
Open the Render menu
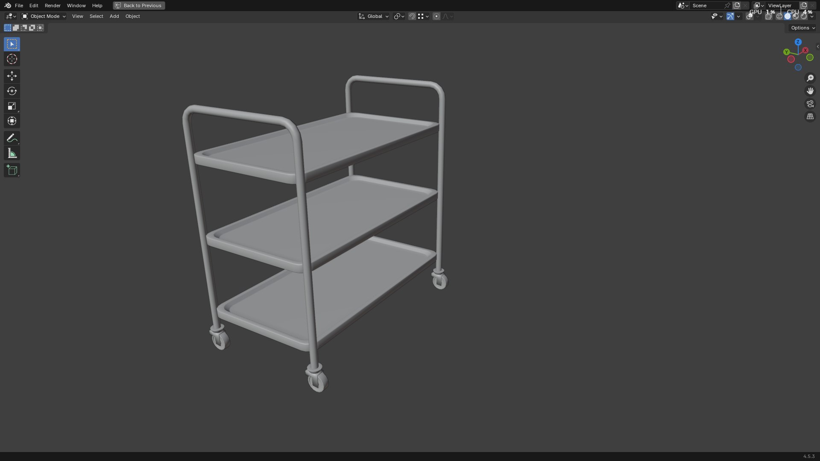[53, 6]
